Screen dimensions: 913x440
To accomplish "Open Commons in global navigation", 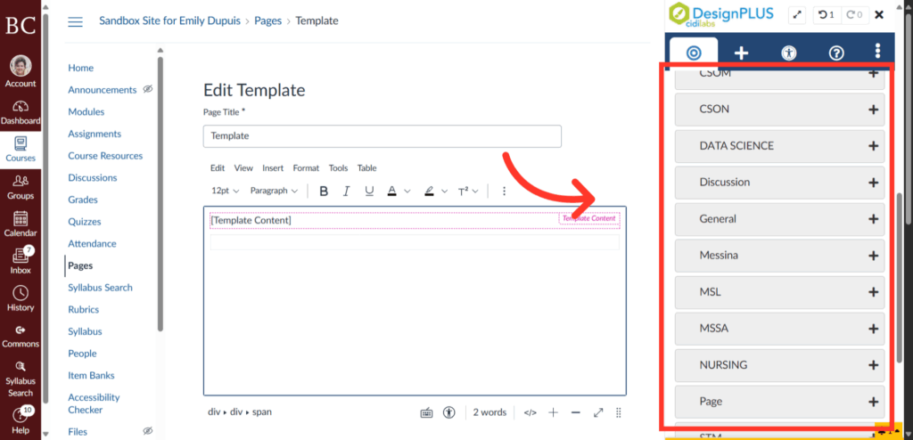I will (x=21, y=337).
